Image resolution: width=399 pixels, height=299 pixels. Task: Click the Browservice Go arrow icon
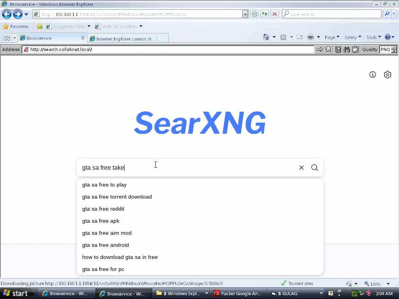[x=320, y=49]
